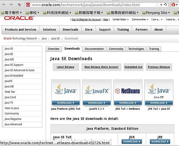Expand the United States country selector
The image size is (179, 146).
pos(121,19)
